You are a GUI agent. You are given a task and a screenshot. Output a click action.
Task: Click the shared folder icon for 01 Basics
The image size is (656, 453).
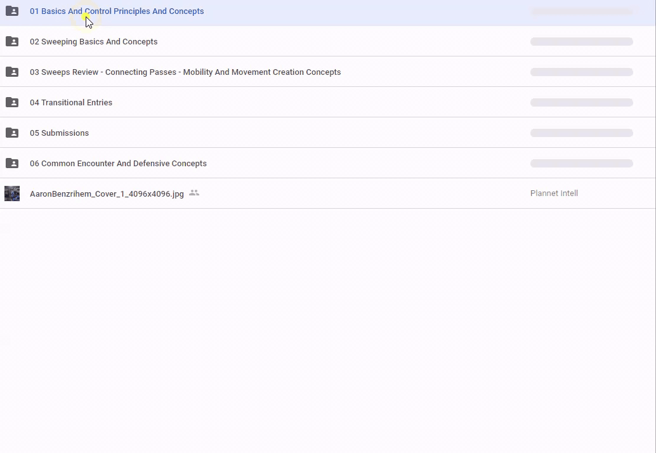[x=12, y=11]
